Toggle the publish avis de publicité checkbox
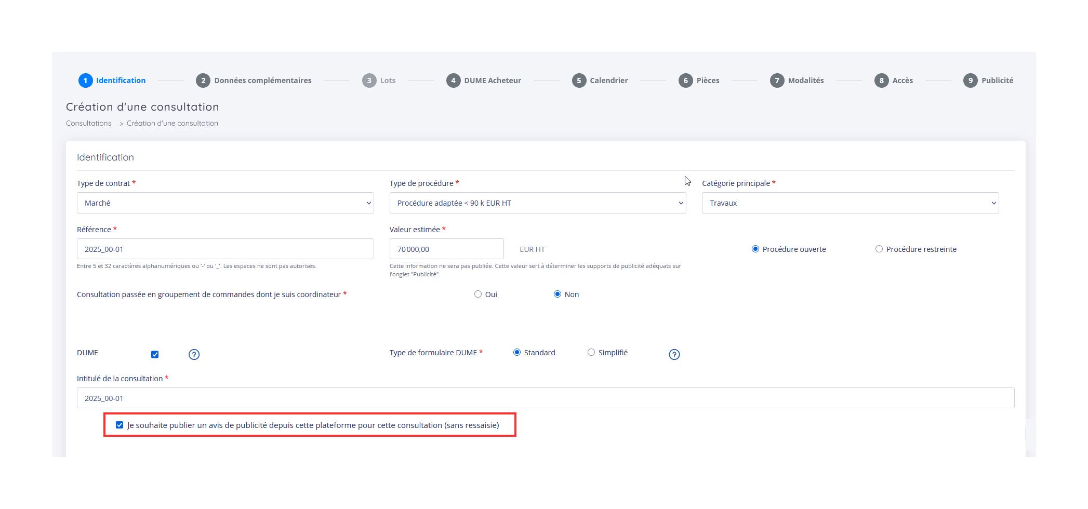 (x=120, y=425)
